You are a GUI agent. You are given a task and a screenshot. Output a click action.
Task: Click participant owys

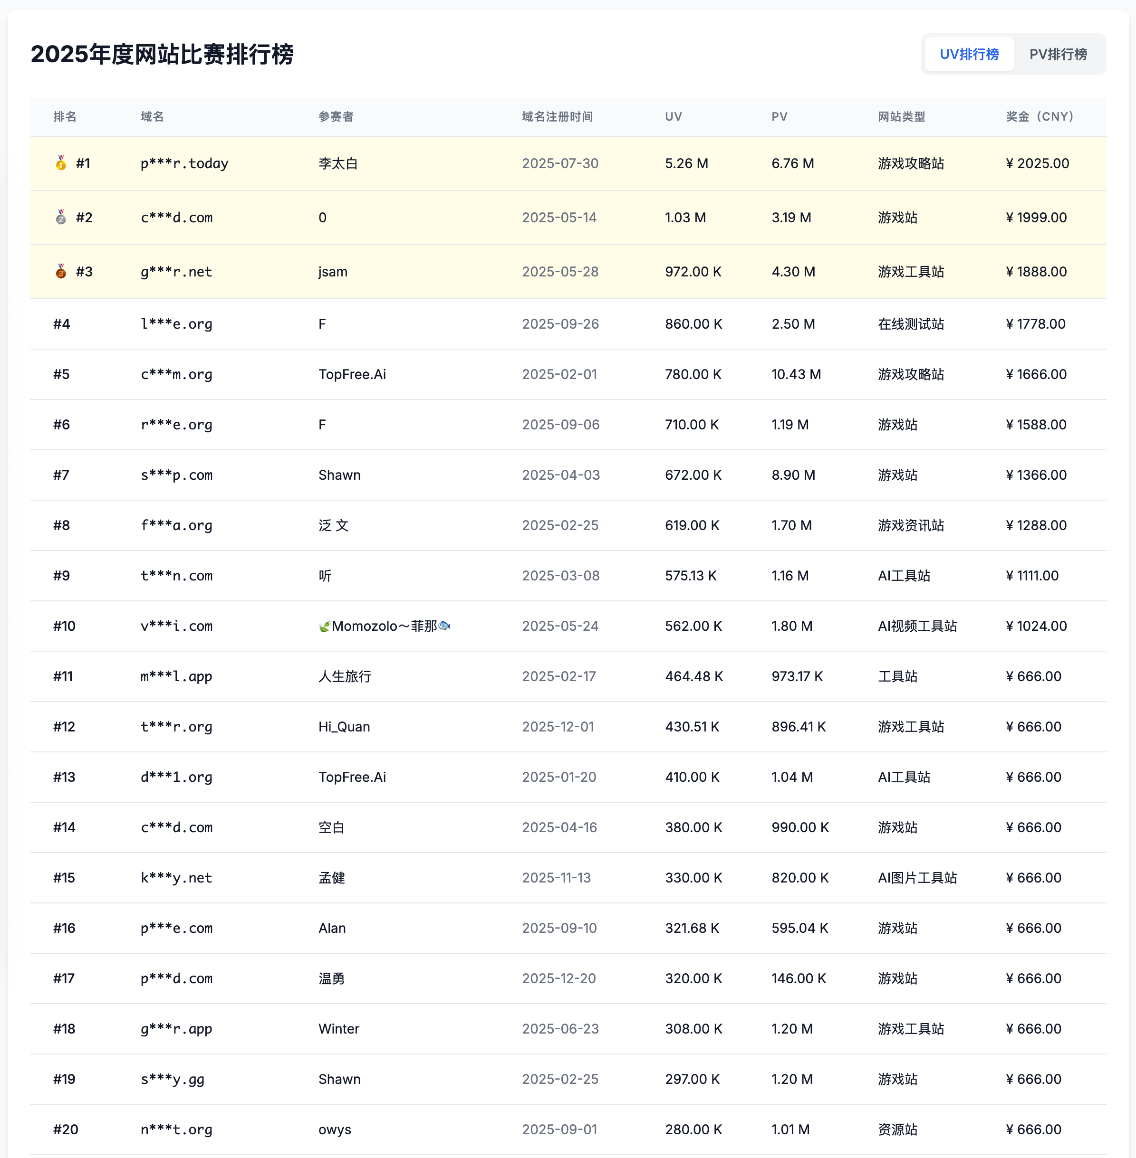pos(335,1130)
